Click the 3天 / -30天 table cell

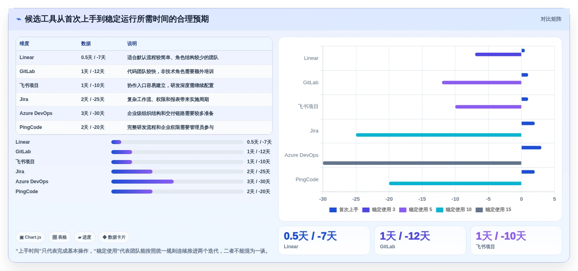[x=93, y=113]
